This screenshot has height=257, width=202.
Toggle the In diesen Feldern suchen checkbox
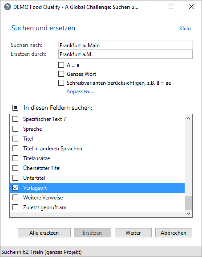point(16,108)
